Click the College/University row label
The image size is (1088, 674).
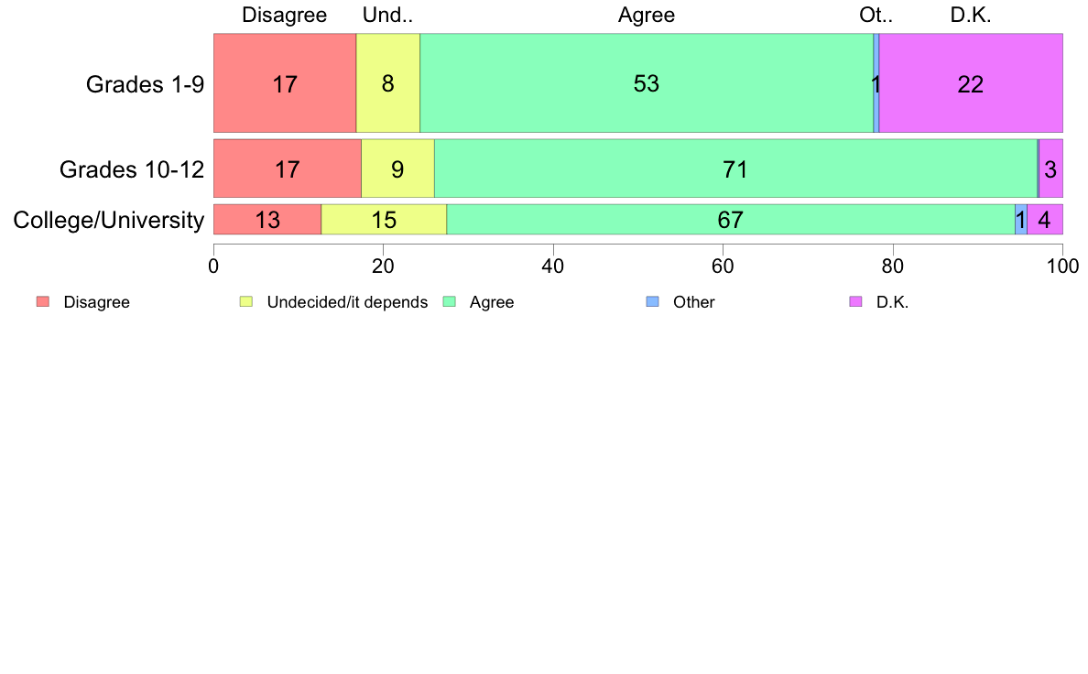(109, 220)
